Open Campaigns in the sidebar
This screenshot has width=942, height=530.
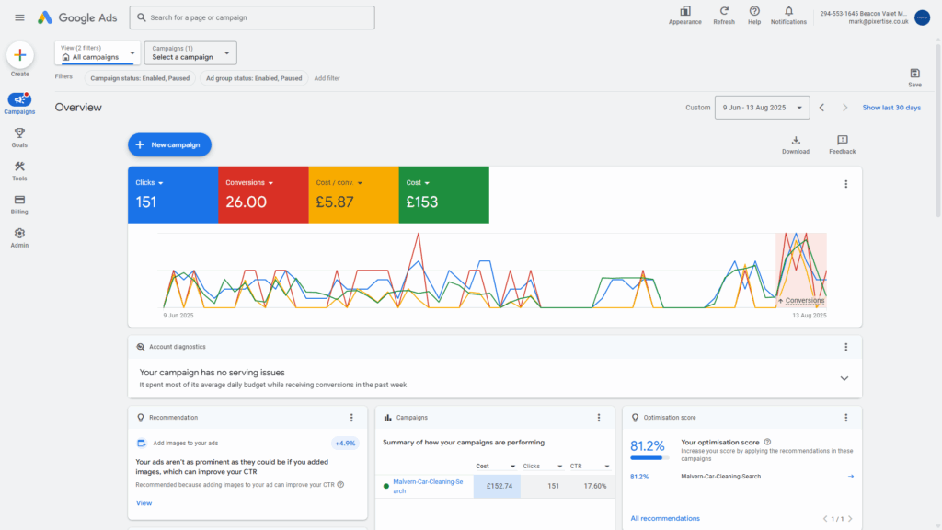pyautogui.click(x=20, y=103)
